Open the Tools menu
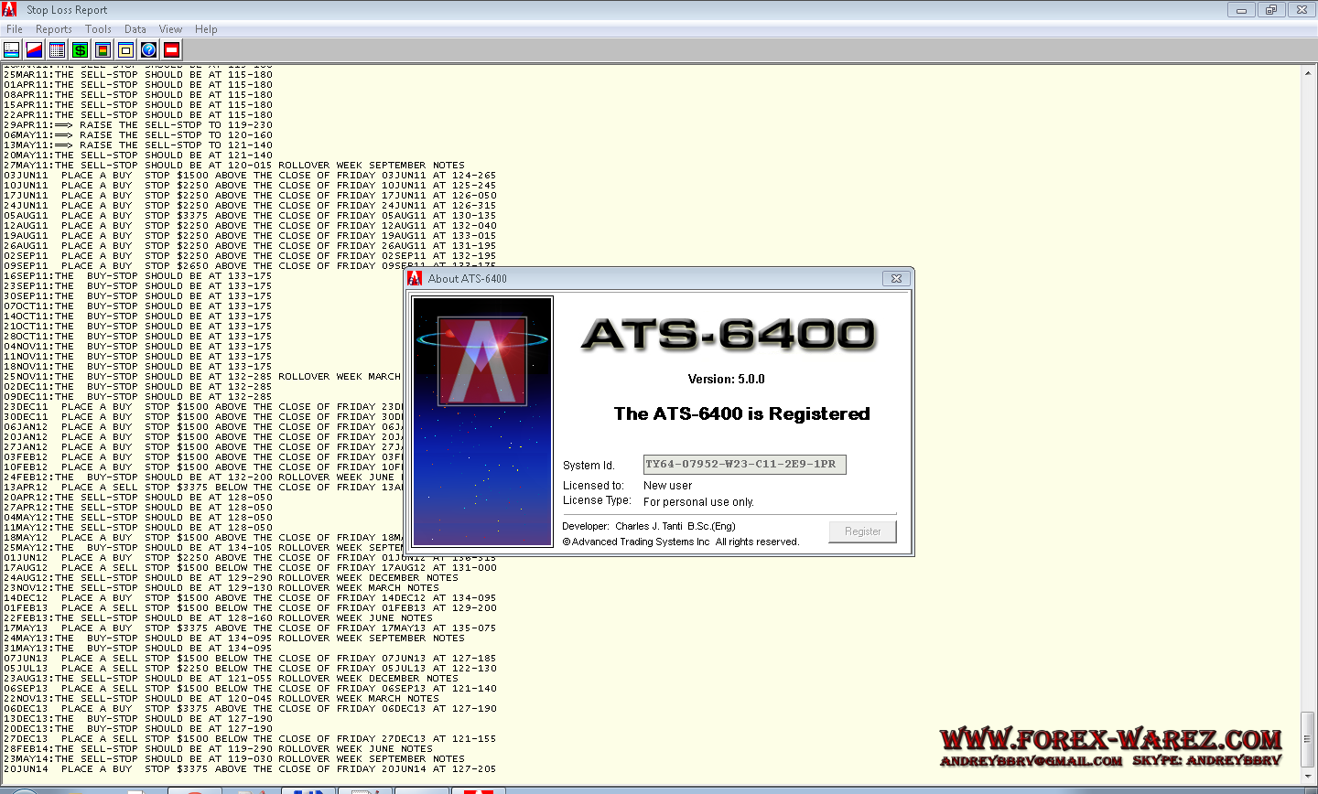1318x794 pixels. (x=98, y=29)
